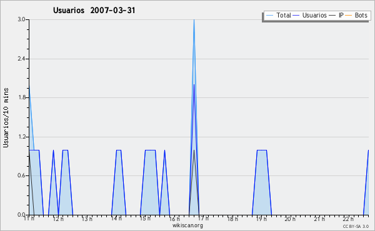The image size is (375, 231).
Task: Click the light blue Total legend line swatch
Action: [x=269, y=16]
